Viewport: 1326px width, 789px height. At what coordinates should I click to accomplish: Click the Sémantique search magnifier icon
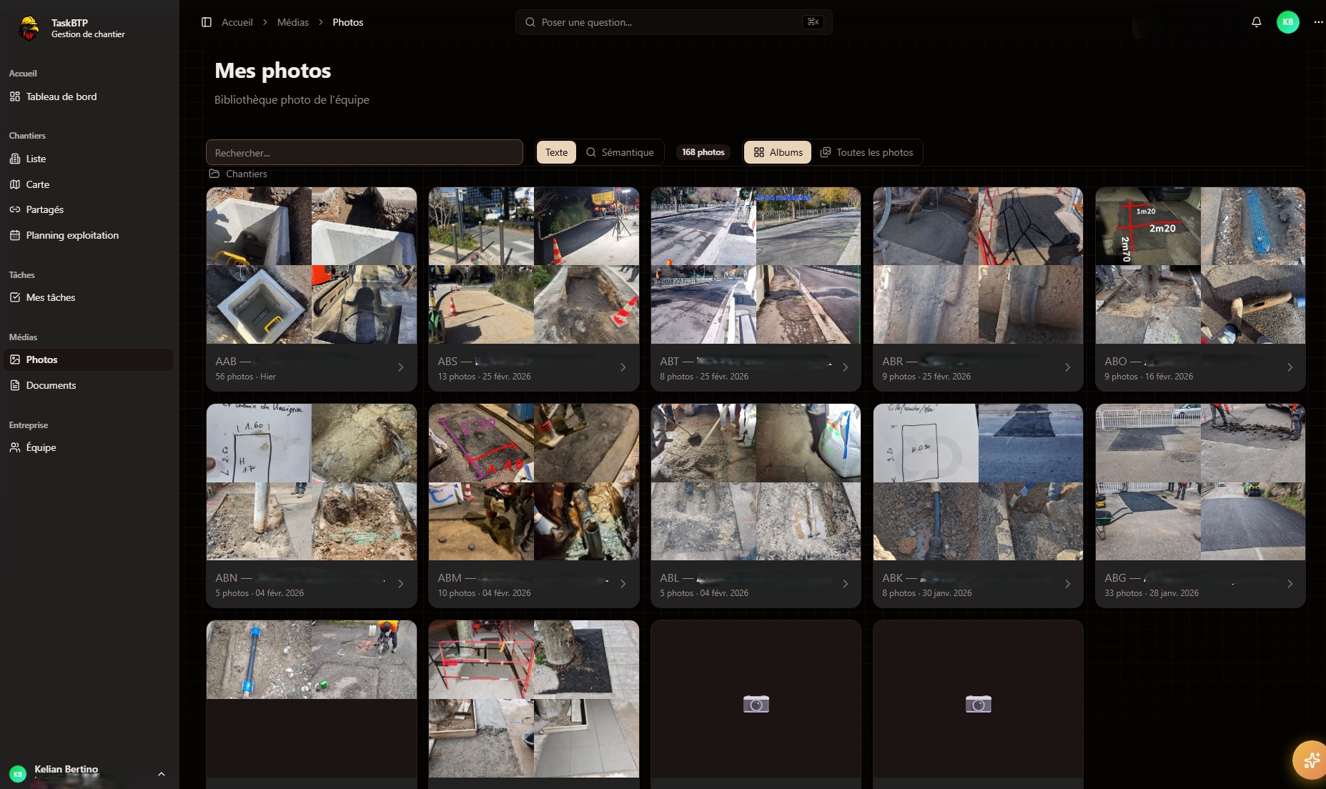coord(591,152)
